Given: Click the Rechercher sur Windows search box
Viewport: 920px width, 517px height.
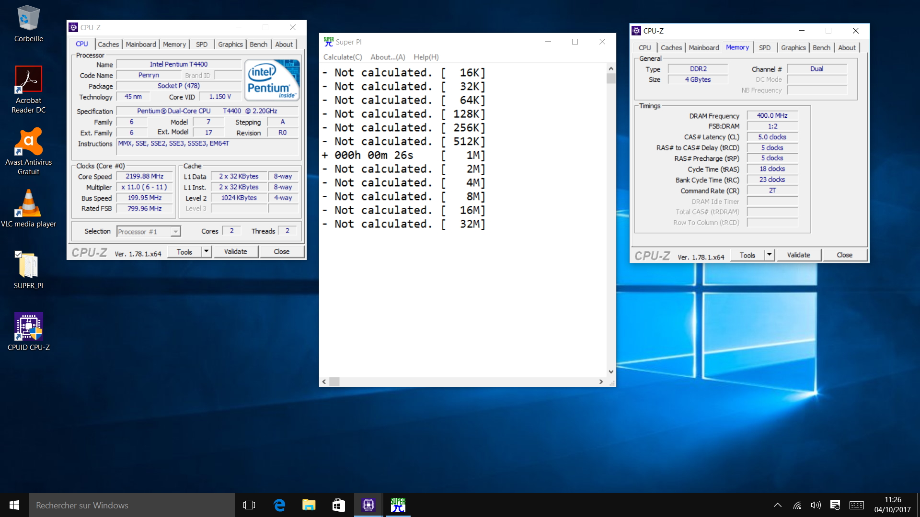Looking at the screenshot, I should 132,505.
